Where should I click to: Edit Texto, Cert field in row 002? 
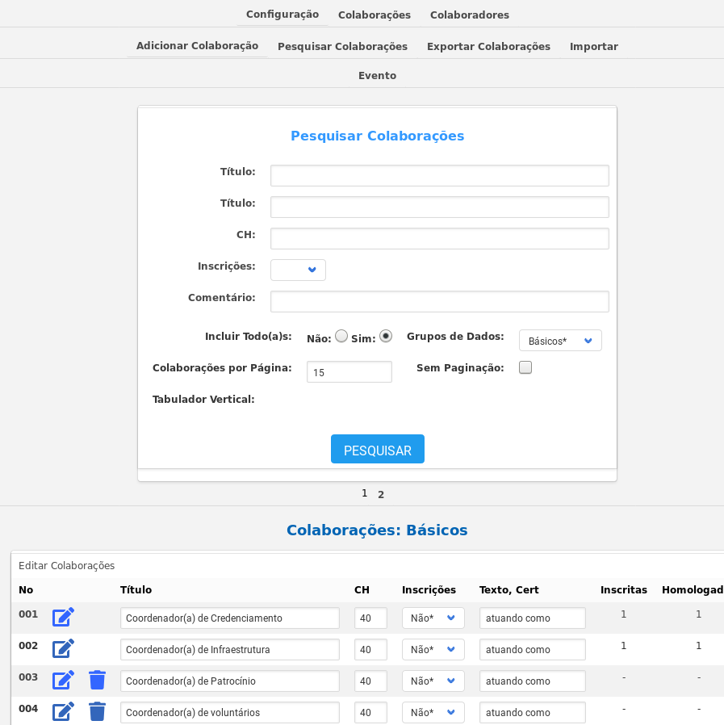pos(533,650)
